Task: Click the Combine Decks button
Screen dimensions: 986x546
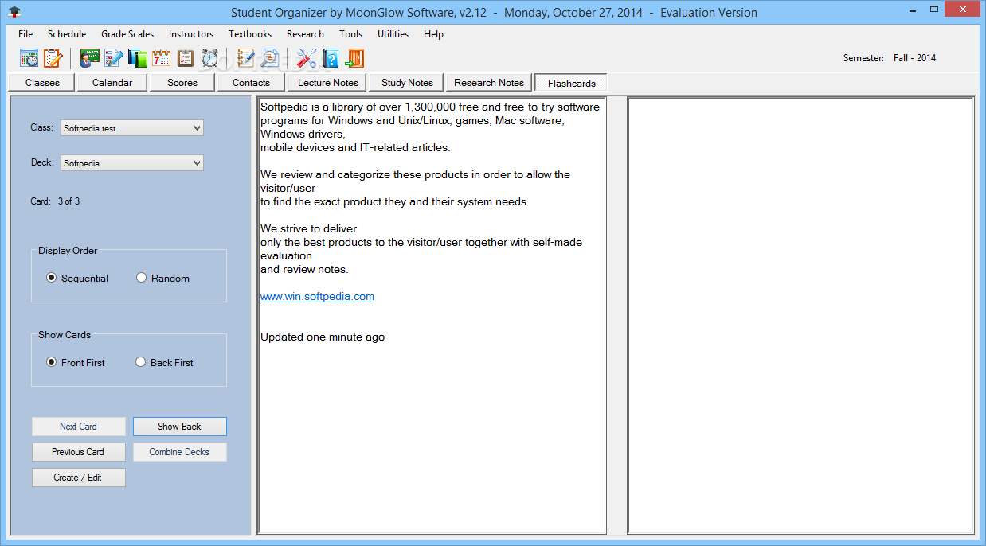Action: pos(180,452)
